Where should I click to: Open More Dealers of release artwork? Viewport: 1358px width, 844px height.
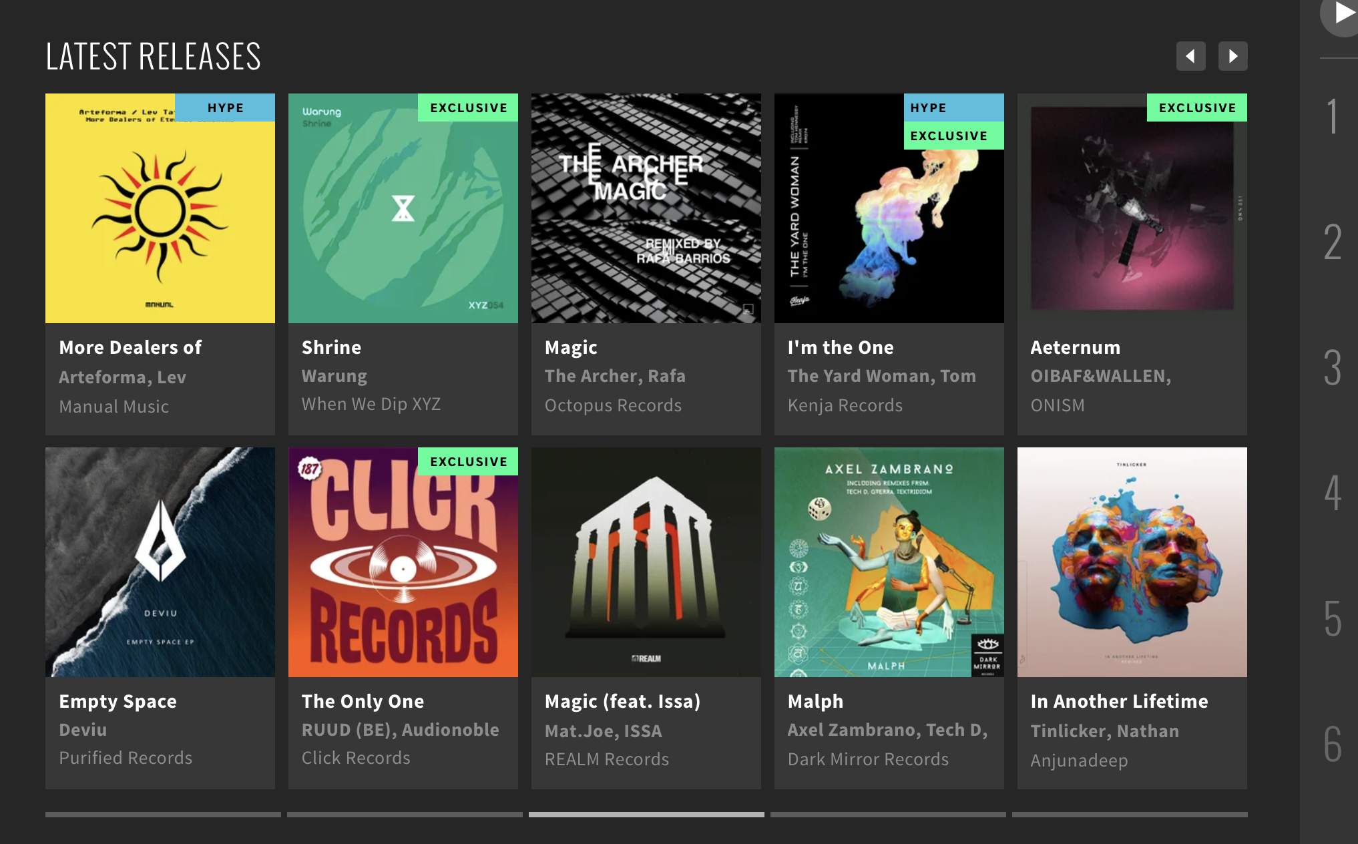(160, 208)
